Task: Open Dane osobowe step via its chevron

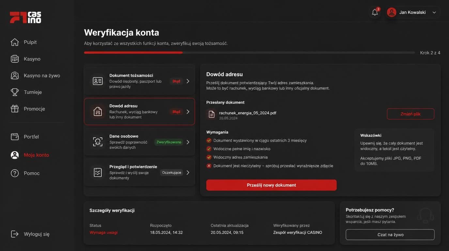Action: [188, 142]
